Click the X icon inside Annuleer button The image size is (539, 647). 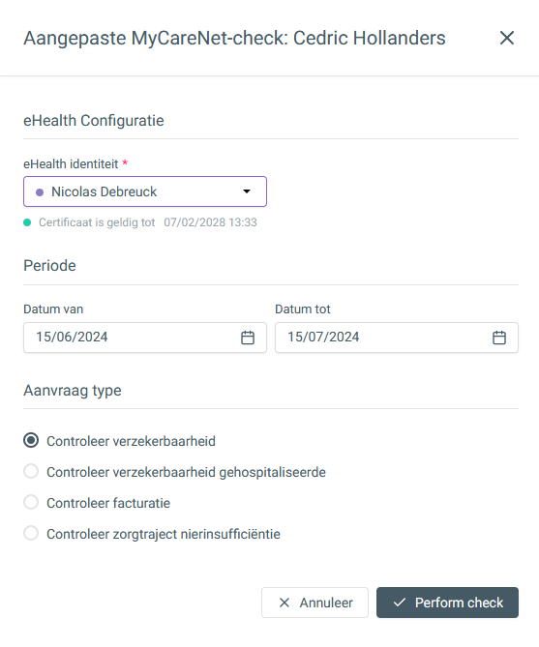pos(284,603)
